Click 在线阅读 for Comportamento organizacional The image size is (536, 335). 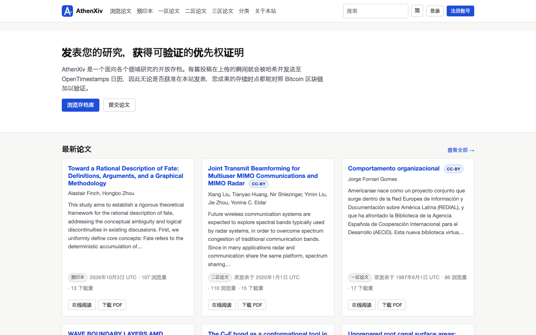(362, 305)
